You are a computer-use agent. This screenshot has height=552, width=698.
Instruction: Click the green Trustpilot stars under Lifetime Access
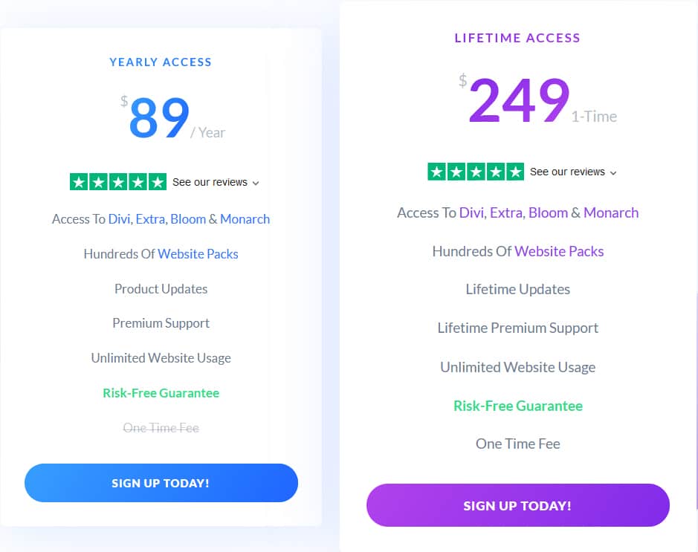pos(476,171)
